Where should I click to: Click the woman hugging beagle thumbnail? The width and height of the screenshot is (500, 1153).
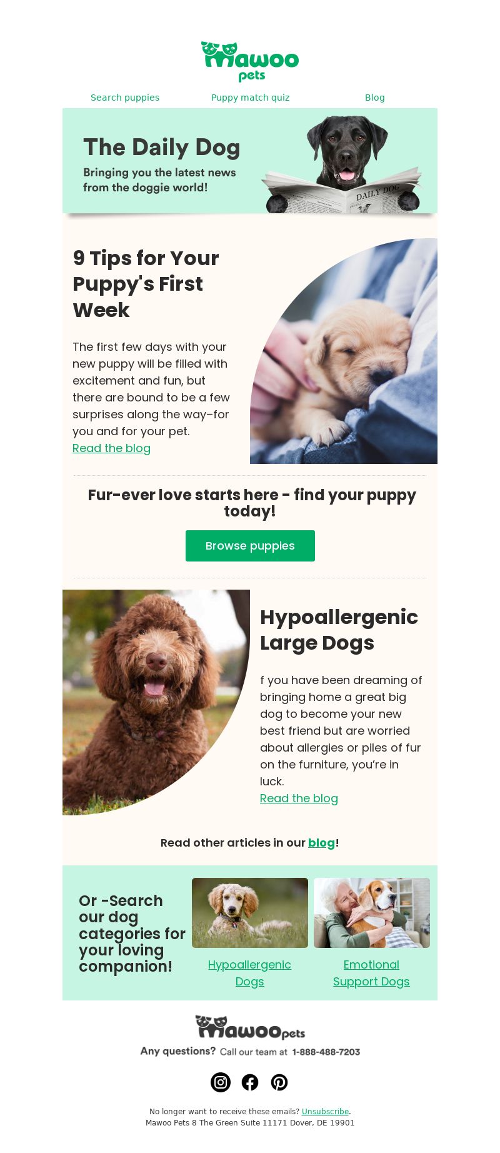pyautogui.click(x=372, y=913)
